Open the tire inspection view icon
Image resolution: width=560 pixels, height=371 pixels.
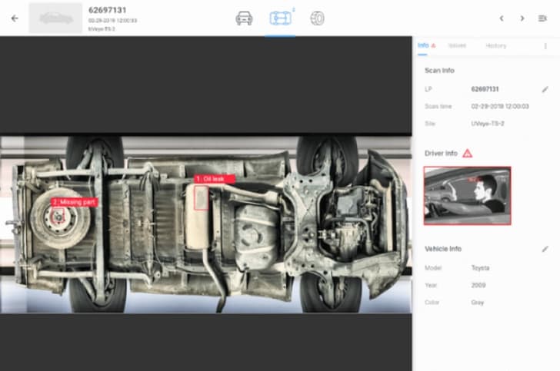point(317,18)
